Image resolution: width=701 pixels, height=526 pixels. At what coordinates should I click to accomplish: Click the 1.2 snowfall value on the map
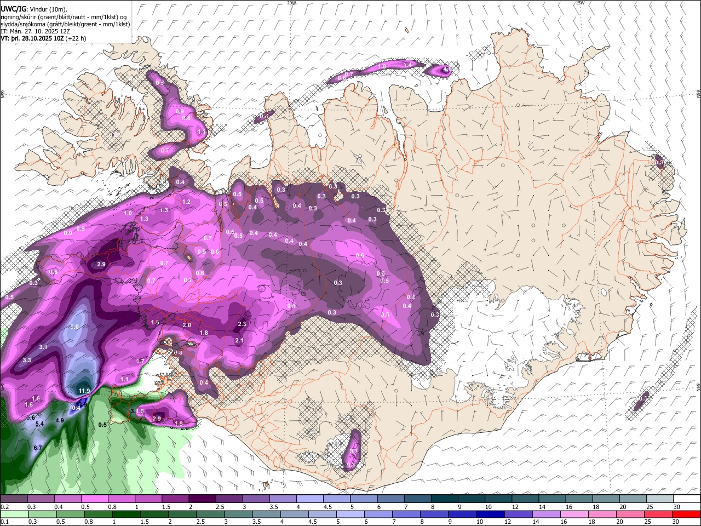click(x=186, y=202)
